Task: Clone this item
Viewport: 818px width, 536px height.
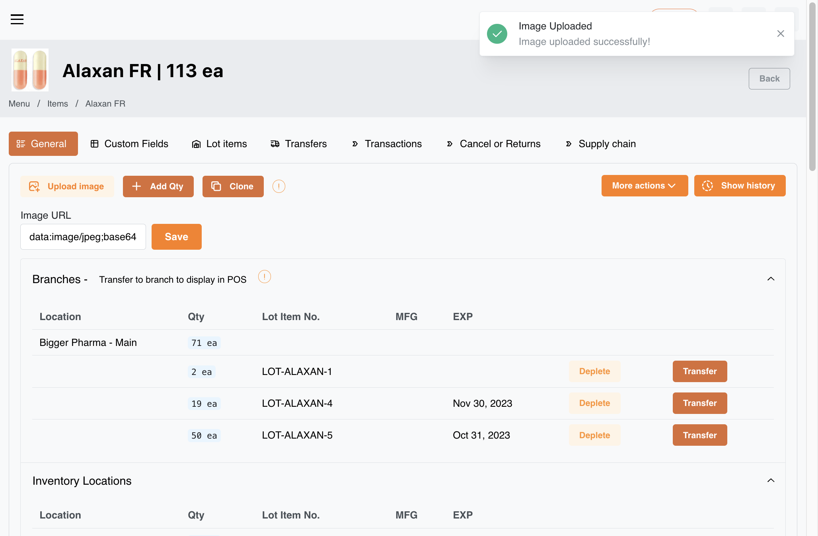Action: point(233,186)
